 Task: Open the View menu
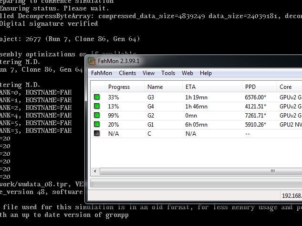point(148,73)
